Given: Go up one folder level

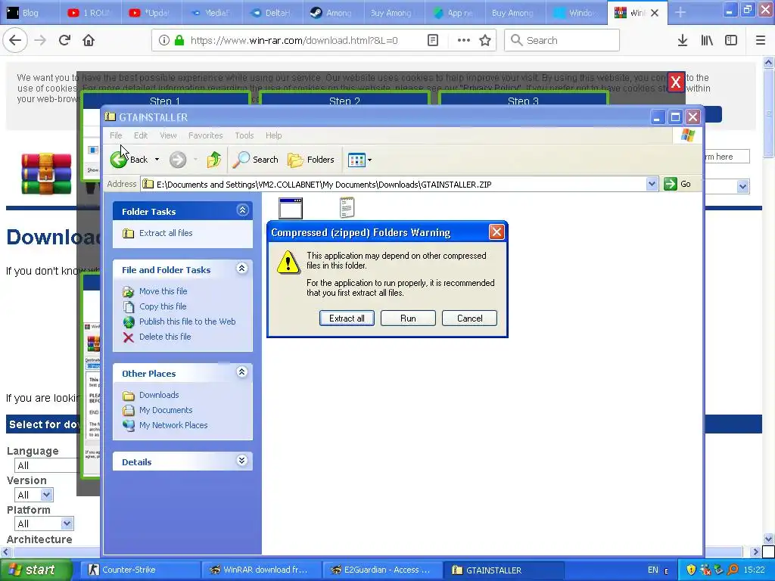Looking at the screenshot, I should click(213, 160).
